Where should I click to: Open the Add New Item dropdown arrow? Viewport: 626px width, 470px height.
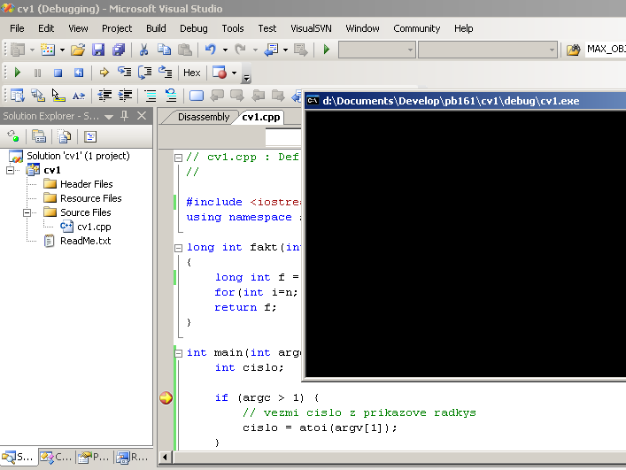(x=62, y=50)
